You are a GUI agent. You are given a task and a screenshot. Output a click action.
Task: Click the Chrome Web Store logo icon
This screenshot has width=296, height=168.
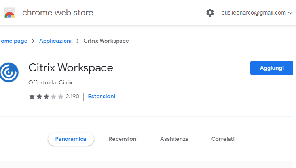tap(9, 13)
